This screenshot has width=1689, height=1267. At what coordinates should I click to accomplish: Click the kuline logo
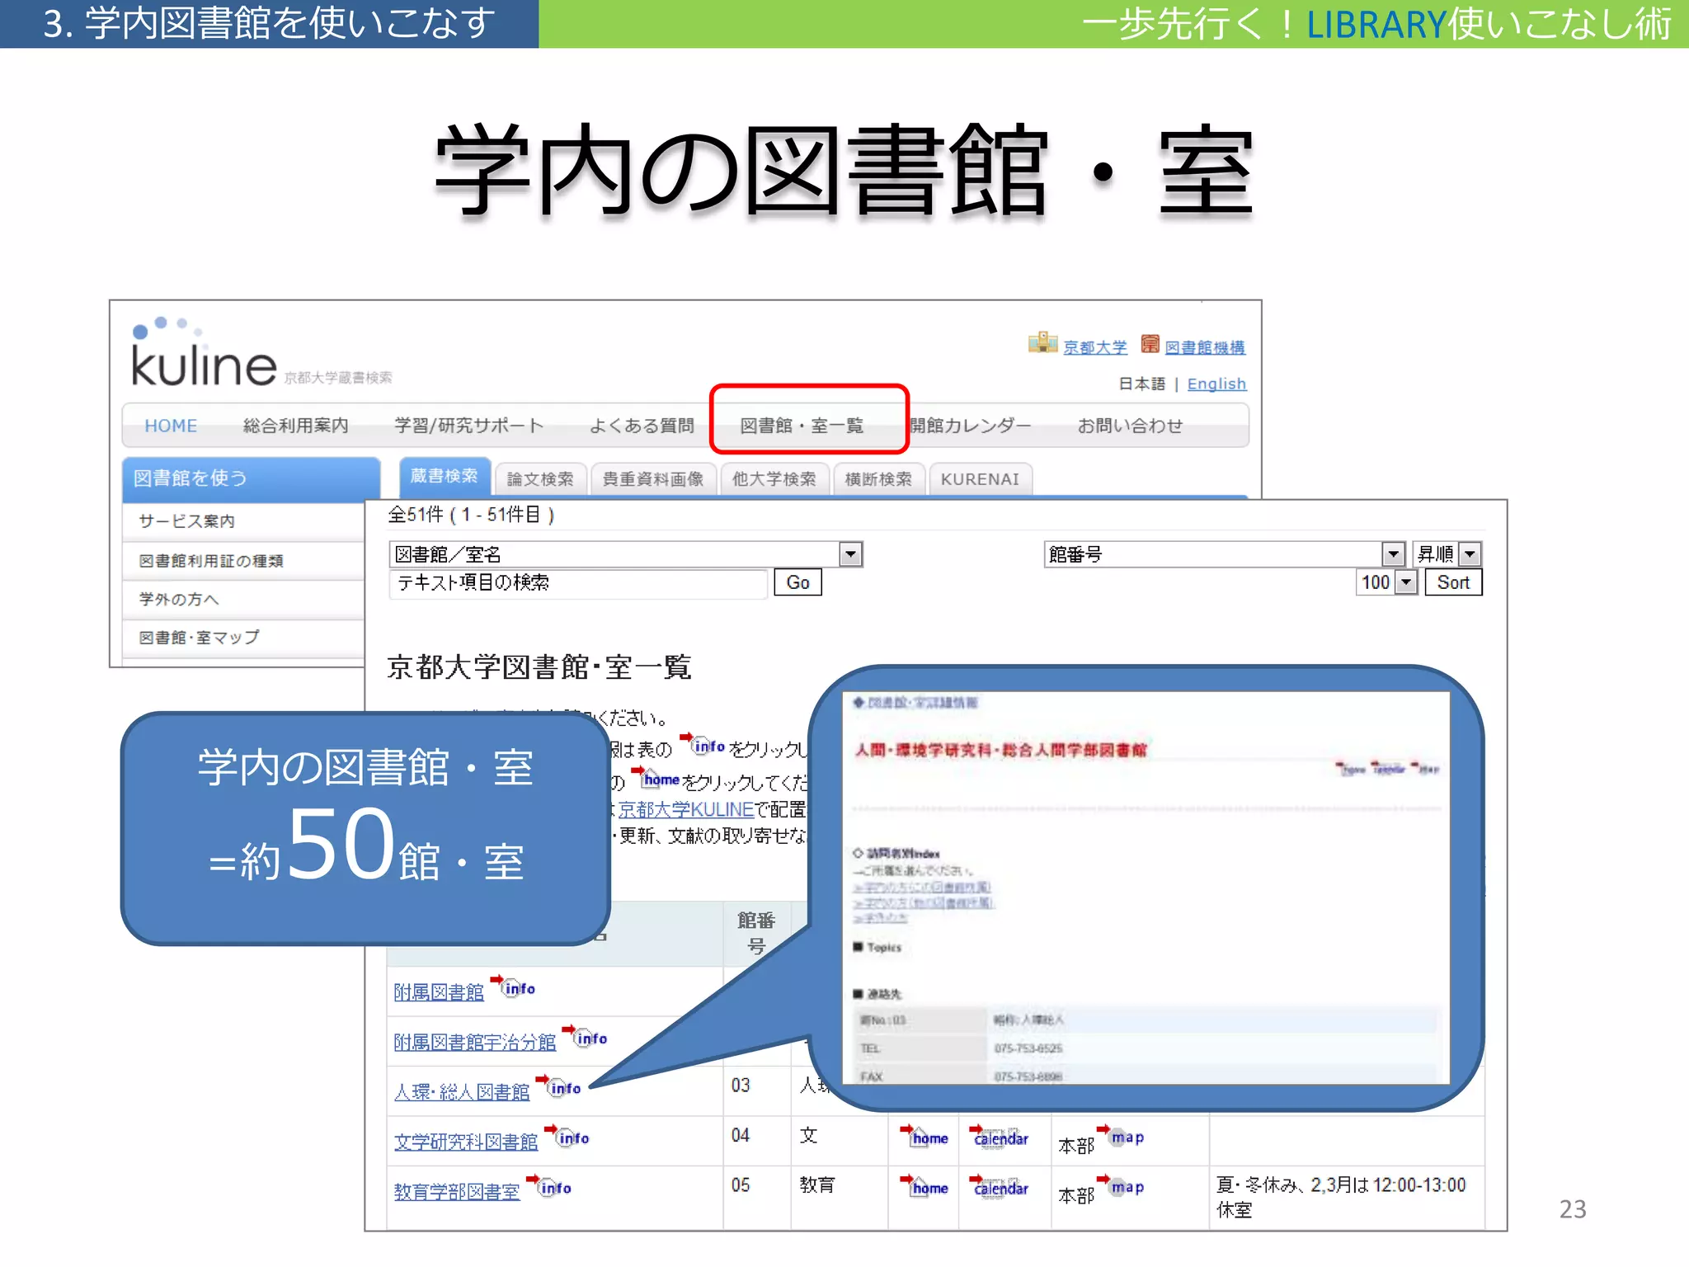[204, 354]
